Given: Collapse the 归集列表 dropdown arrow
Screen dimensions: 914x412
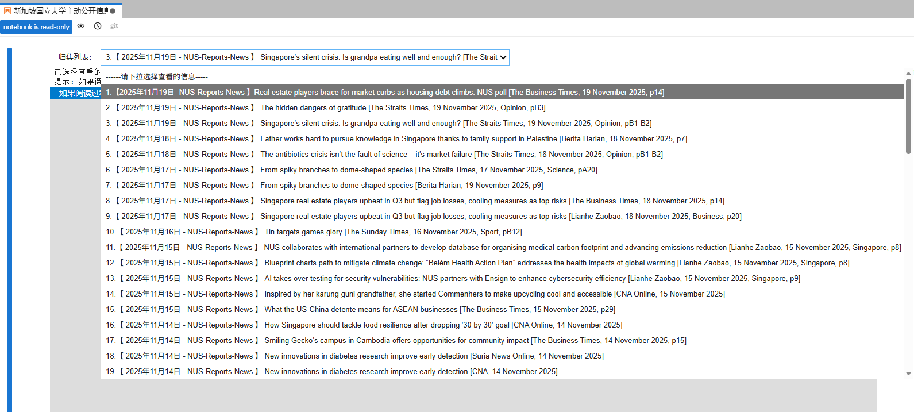Looking at the screenshot, I should click(503, 57).
